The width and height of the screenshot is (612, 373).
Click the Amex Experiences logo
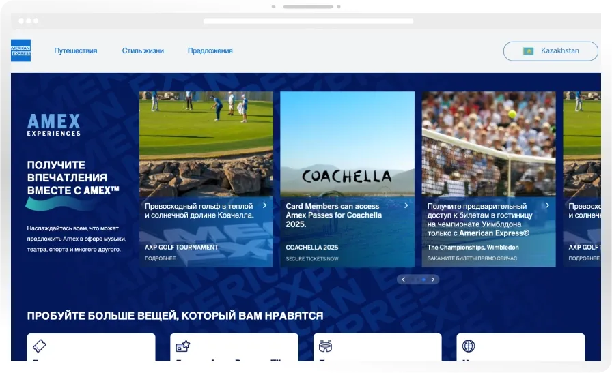pyautogui.click(x=53, y=125)
